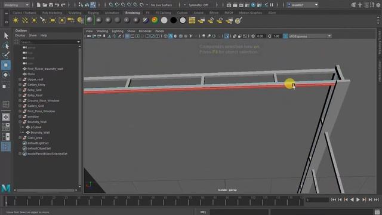Toggle component selection mode icon

[x=93, y=5]
